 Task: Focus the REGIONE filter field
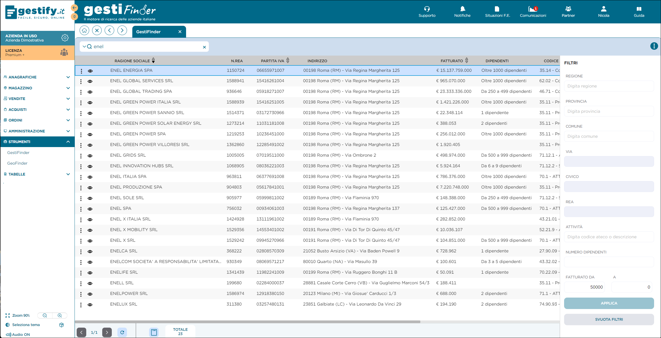(x=609, y=86)
